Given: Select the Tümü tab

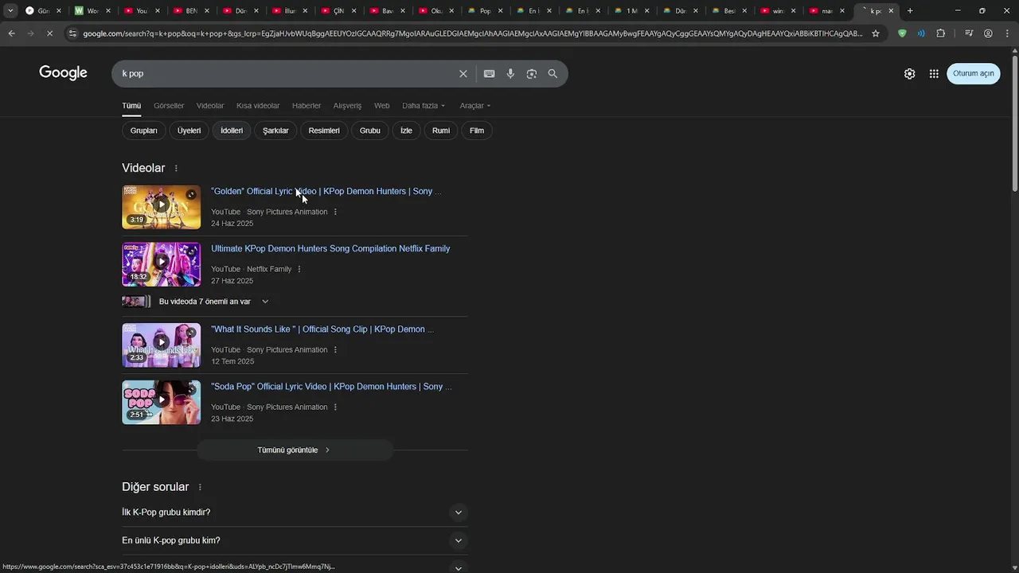Looking at the screenshot, I should (131, 105).
